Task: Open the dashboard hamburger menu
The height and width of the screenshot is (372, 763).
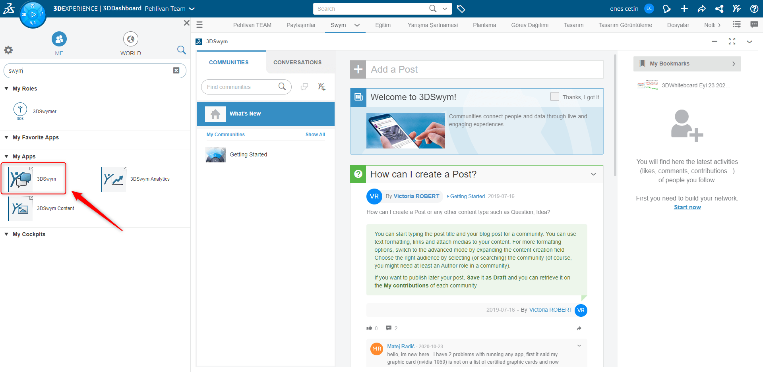Action: [199, 25]
